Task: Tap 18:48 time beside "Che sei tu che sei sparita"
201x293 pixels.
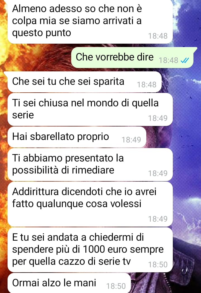Action: (147, 85)
